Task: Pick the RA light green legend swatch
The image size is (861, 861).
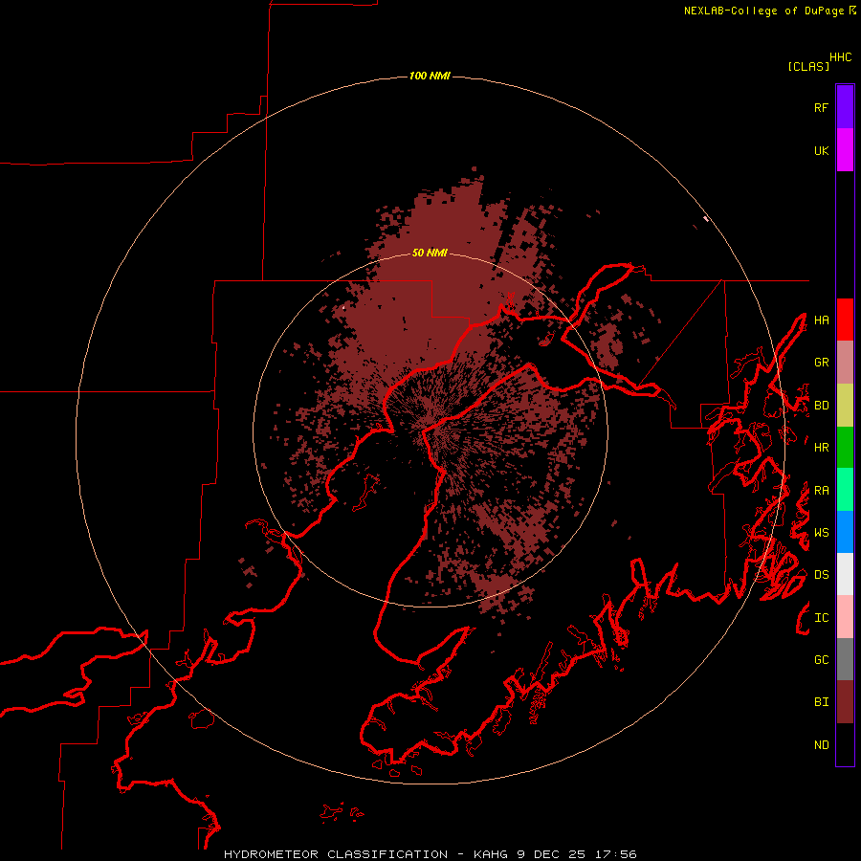Action: click(x=845, y=490)
